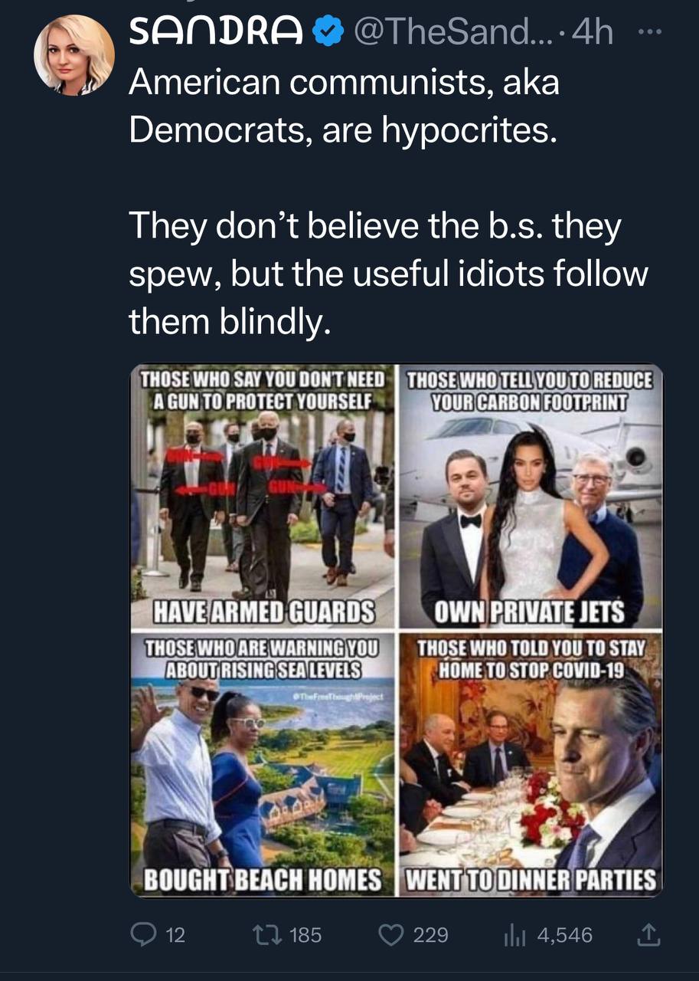Open the view analytics bar chart icon
This screenshot has width=699, height=981.
[514, 935]
